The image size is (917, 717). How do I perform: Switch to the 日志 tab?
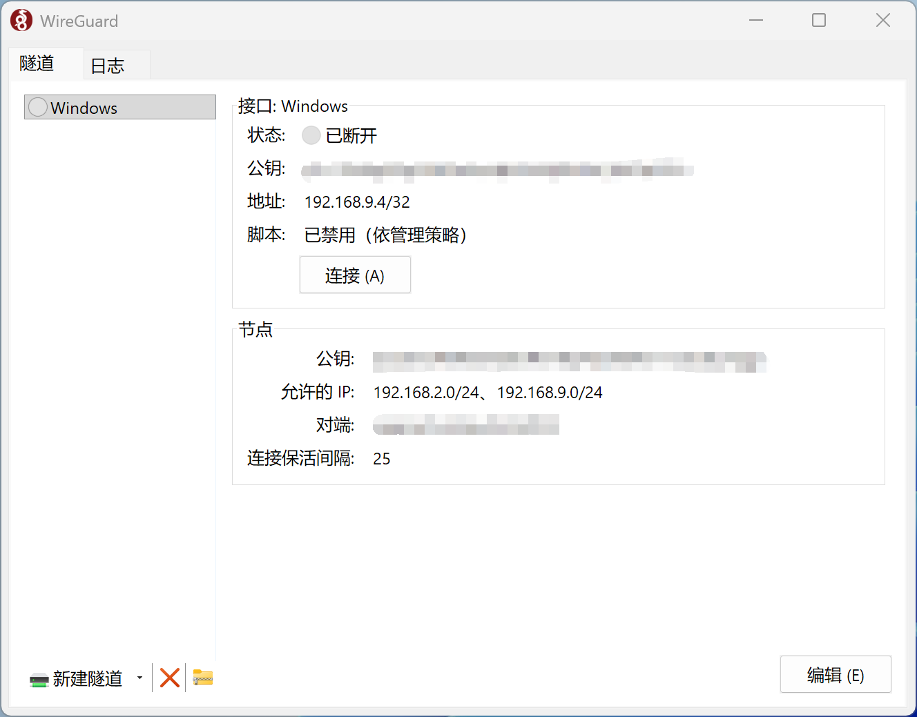pyautogui.click(x=107, y=66)
